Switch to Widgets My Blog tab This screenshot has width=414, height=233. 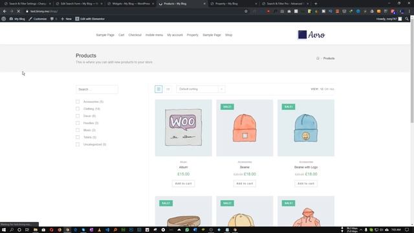[x=130, y=4]
